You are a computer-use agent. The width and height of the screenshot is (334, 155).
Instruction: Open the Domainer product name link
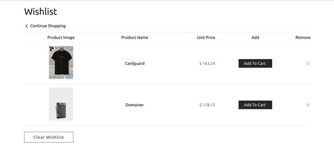[x=134, y=105]
